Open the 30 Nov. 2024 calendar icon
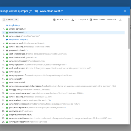Screen dimensions: 131x131 pyautogui.click(x=54, y=20)
